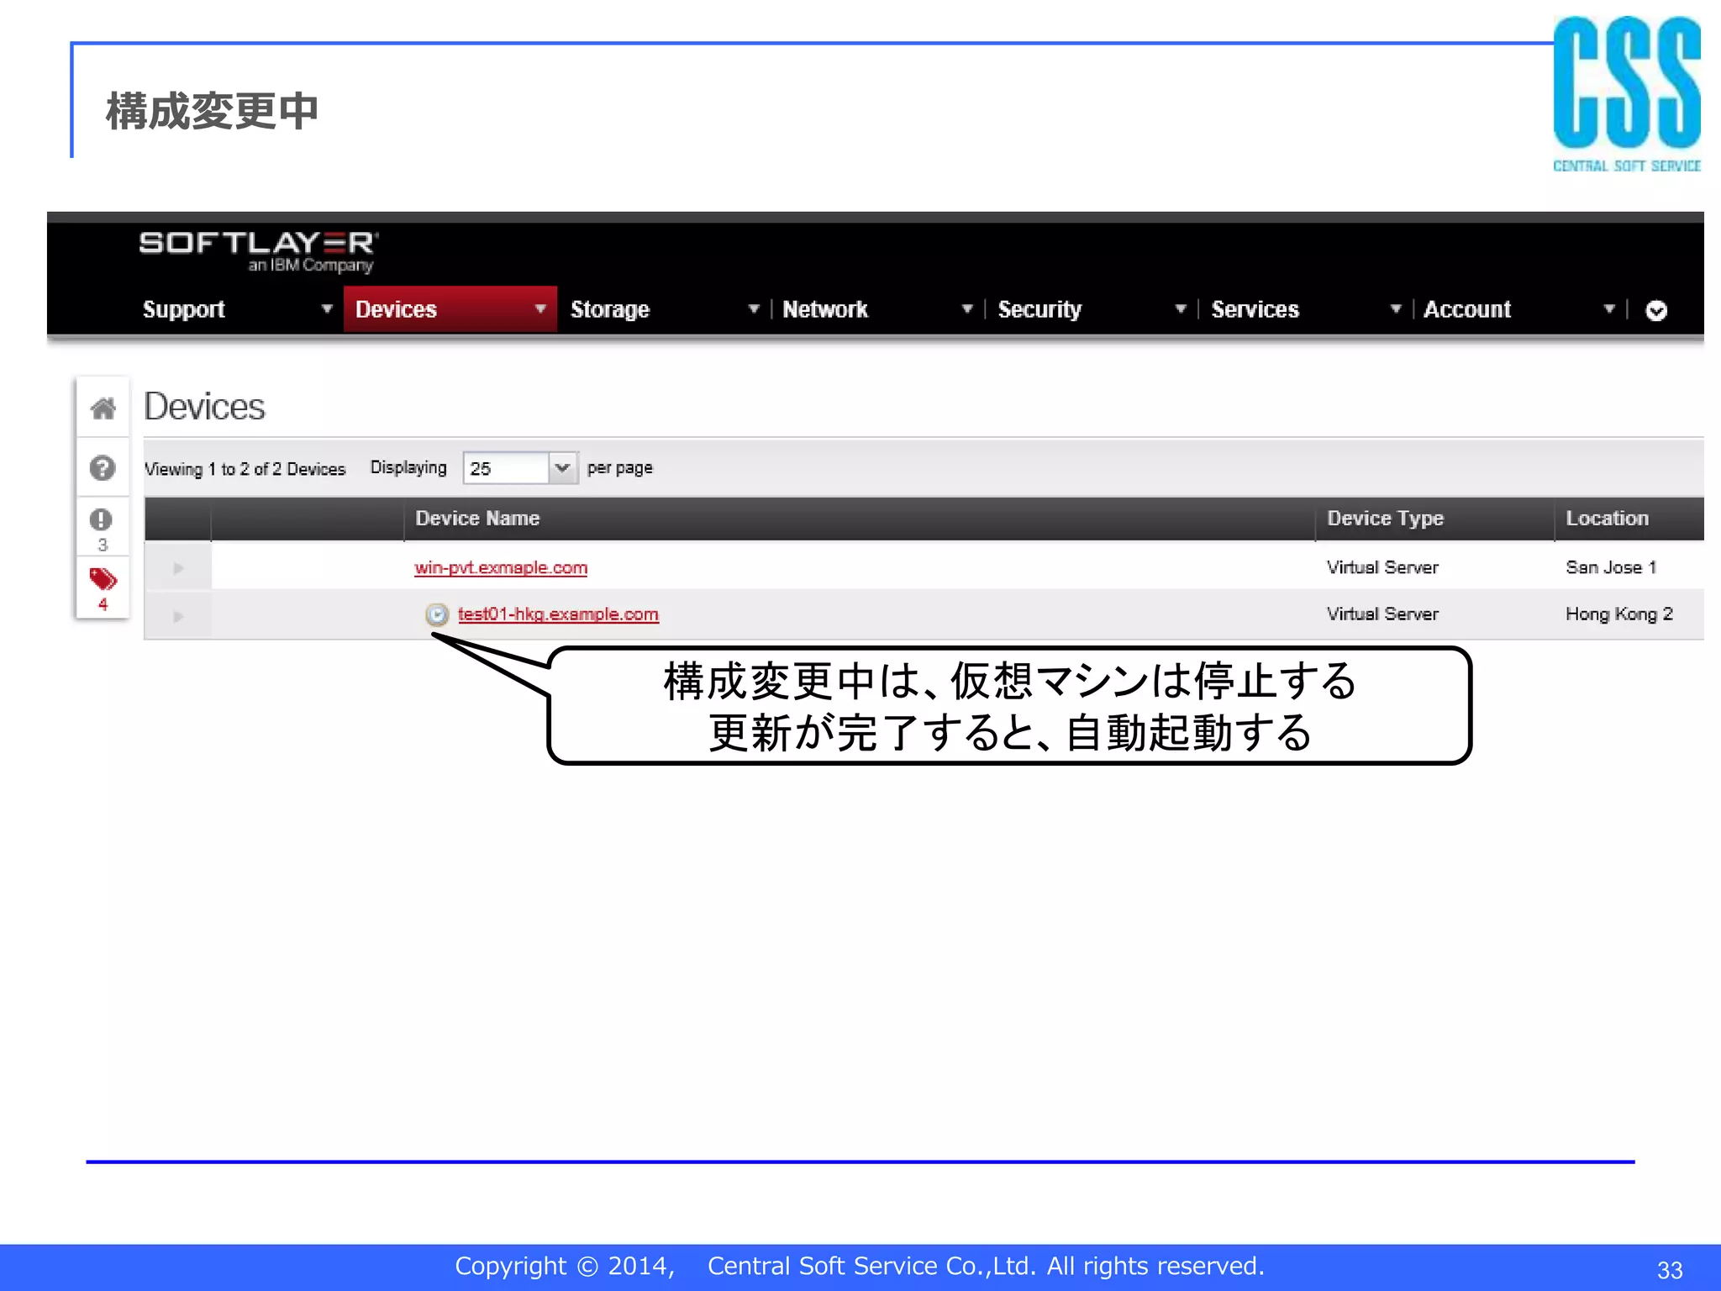
Task: Open the 25 per page dropdown
Action: (520, 468)
